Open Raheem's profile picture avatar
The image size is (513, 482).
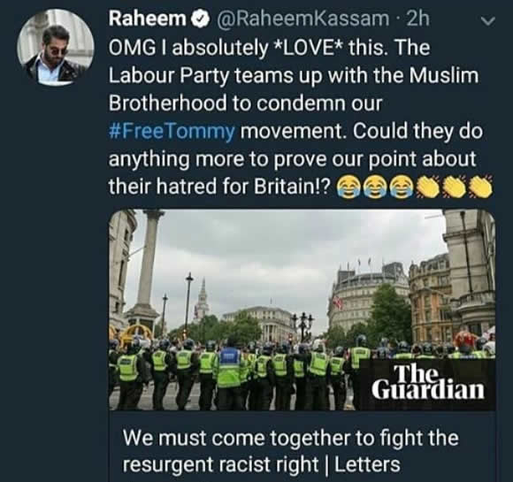point(56,47)
